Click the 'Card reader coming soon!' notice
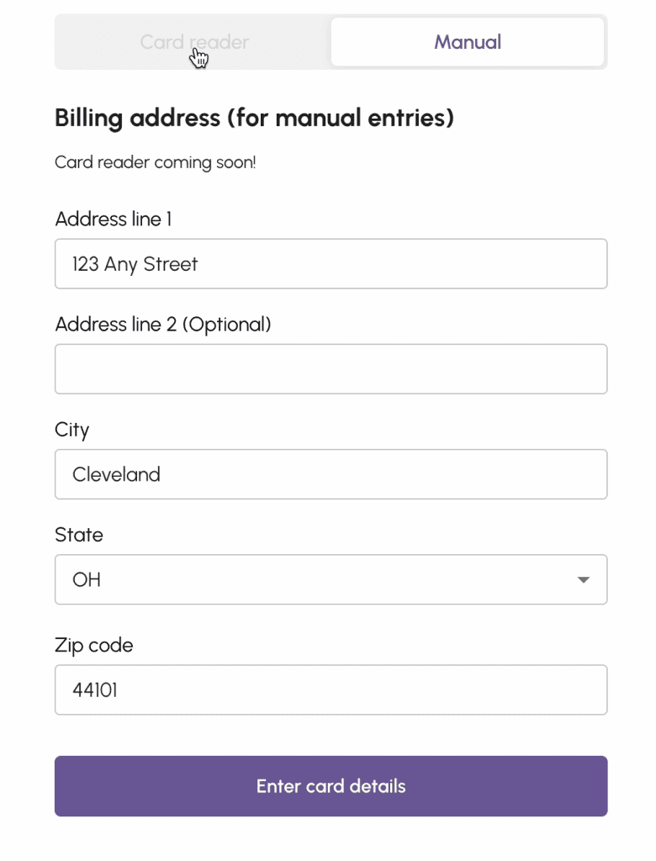Viewport: 656px width, 861px height. [x=156, y=162]
